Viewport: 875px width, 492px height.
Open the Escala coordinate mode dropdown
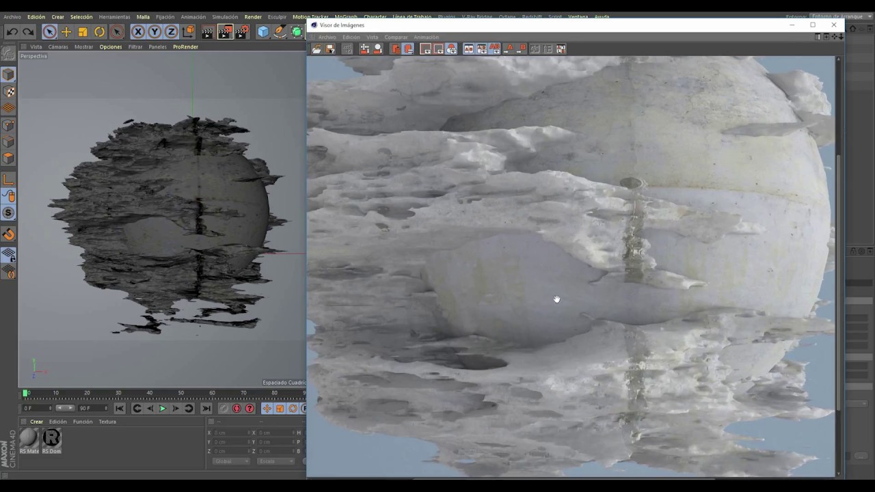click(x=275, y=461)
